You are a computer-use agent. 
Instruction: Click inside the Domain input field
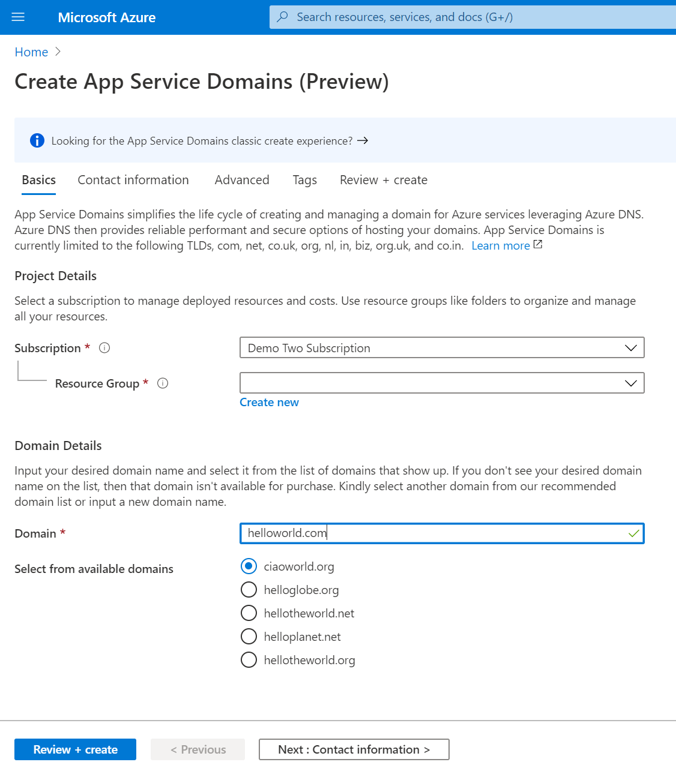coord(420,533)
